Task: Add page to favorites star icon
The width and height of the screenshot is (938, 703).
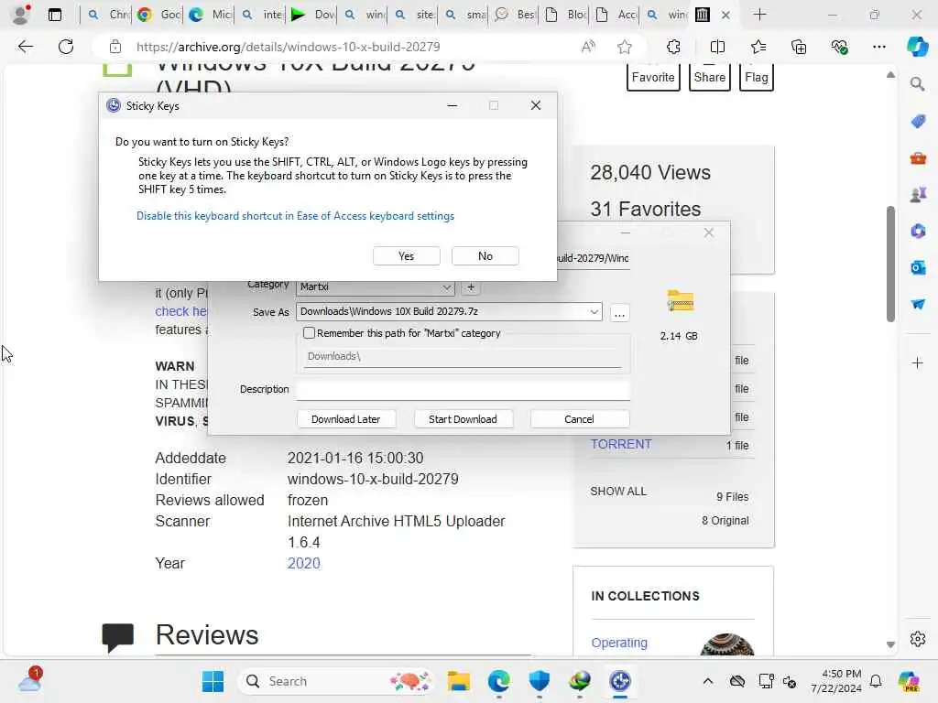Action: click(625, 47)
